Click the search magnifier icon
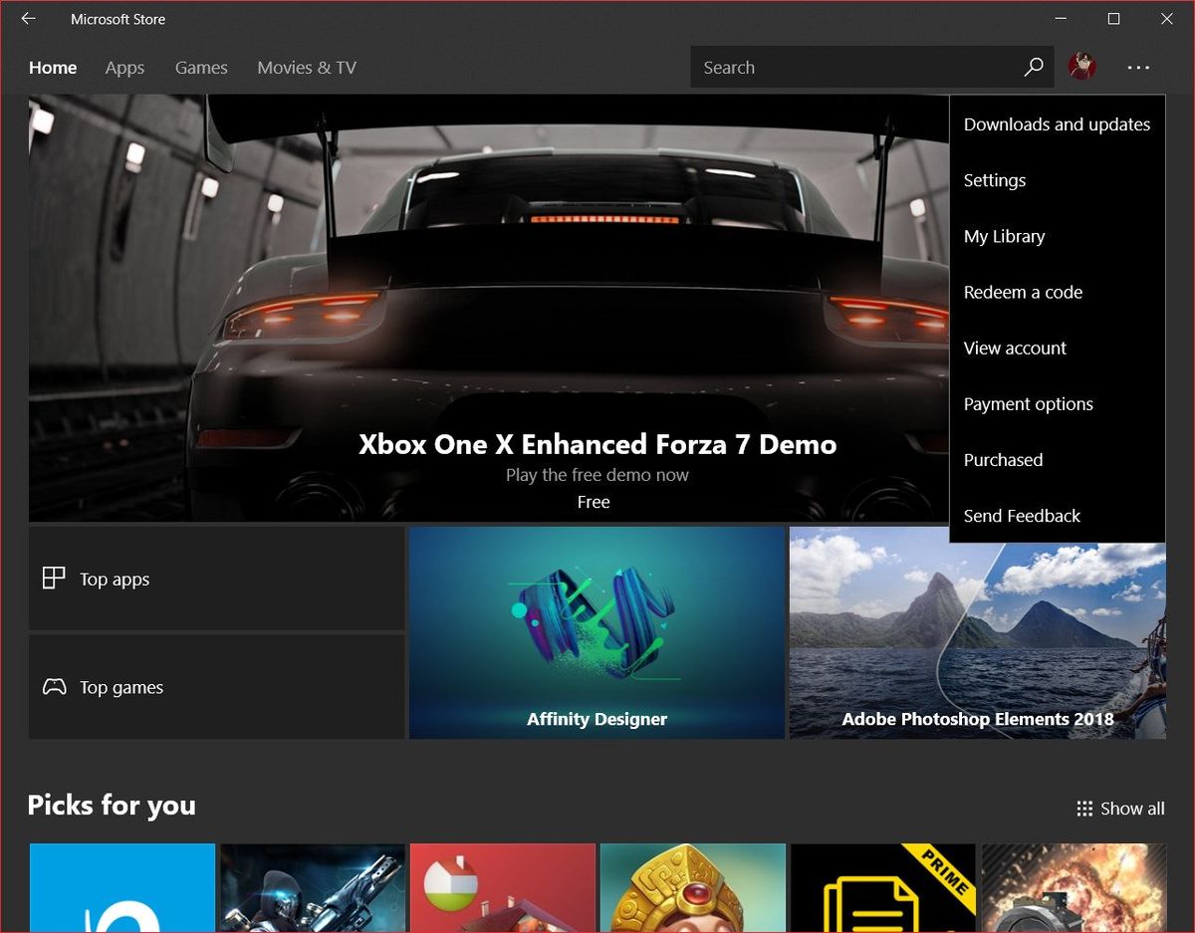This screenshot has height=933, width=1195. click(1034, 67)
